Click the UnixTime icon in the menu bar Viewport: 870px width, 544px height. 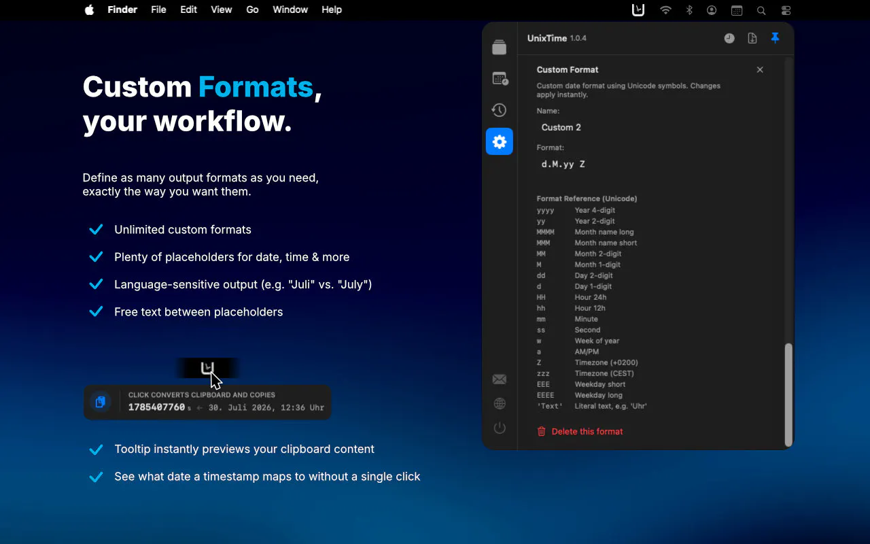(638, 10)
